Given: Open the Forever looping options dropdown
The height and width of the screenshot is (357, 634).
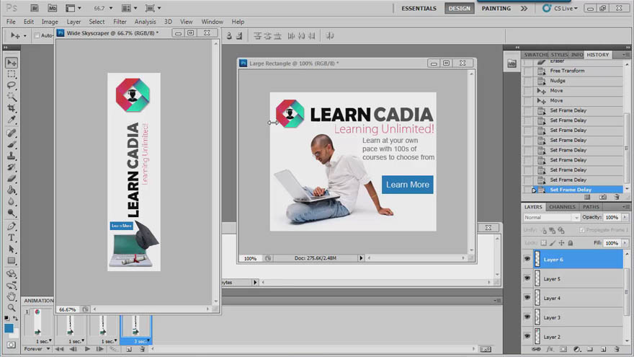Looking at the screenshot, I should (x=37, y=349).
